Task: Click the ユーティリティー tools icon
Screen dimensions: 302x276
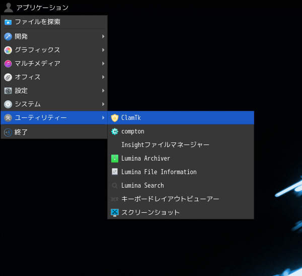Action: [x=8, y=118]
